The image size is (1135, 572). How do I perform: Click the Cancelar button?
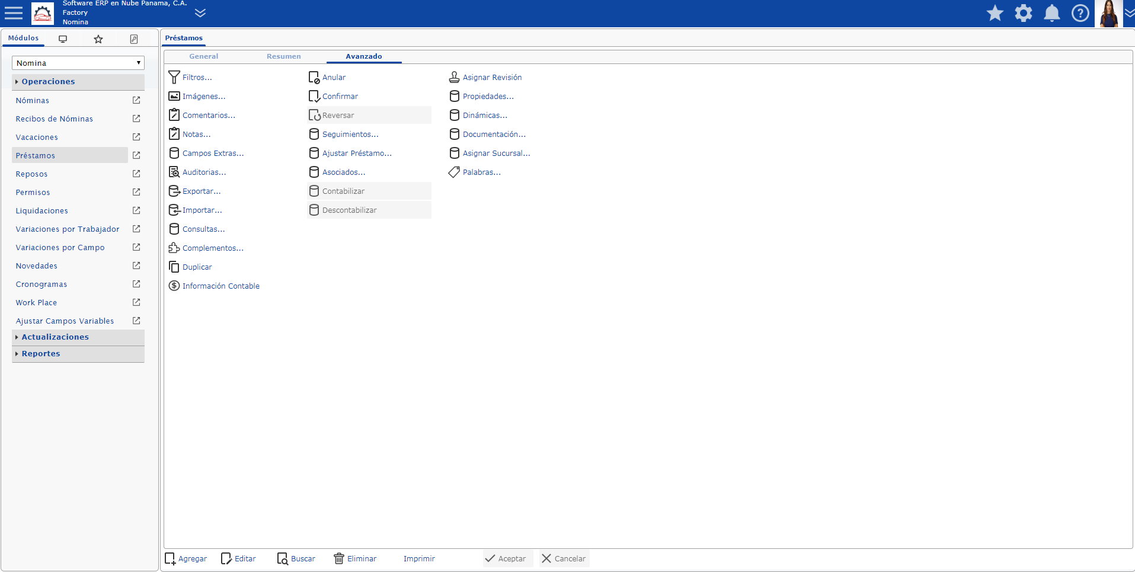564,558
